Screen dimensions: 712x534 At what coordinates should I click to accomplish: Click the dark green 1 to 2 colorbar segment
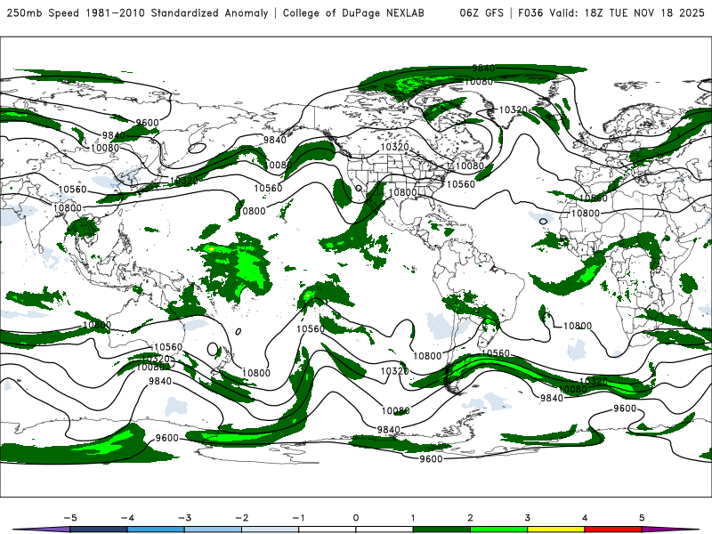point(441,530)
